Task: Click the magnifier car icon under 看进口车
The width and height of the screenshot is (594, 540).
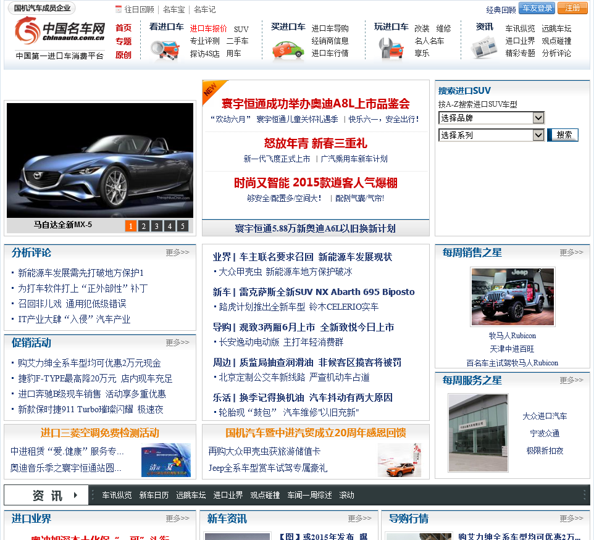Action: pyautogui.click(x=165, y=50)
